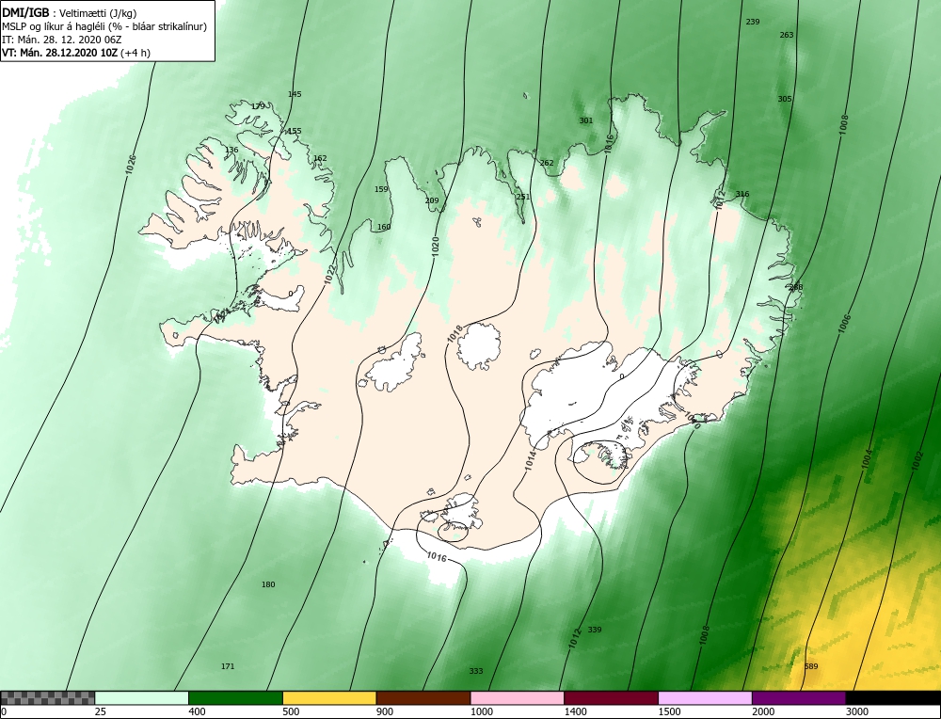
Task: Click the CAPE value 239
Action: [x=753, y=22]
